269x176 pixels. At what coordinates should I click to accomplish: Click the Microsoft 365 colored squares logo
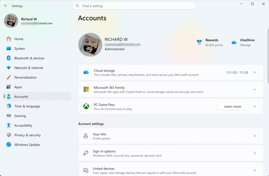(86, 89)
